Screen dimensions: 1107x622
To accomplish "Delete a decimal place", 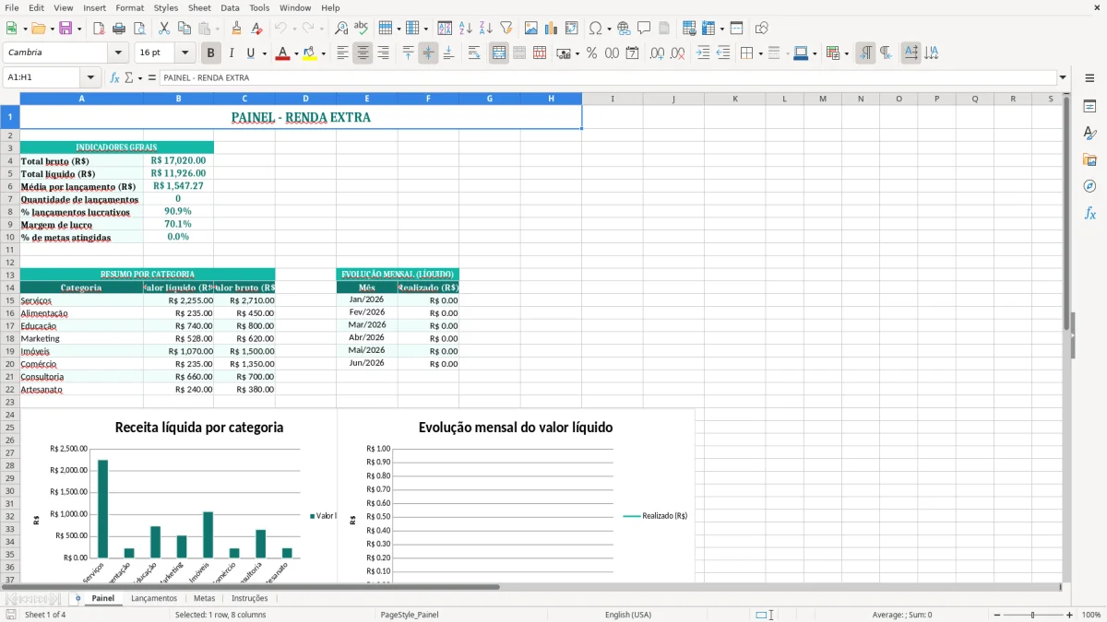I will (677, 53).
